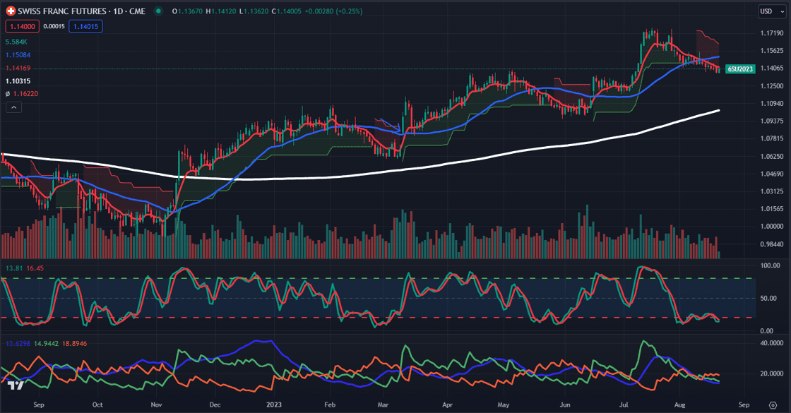
Task: Click the close price C1.14005
Action: tap(287, 11)
